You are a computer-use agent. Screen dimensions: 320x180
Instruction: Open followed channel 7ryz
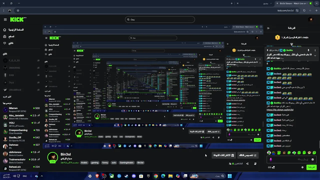click(21, 82)
